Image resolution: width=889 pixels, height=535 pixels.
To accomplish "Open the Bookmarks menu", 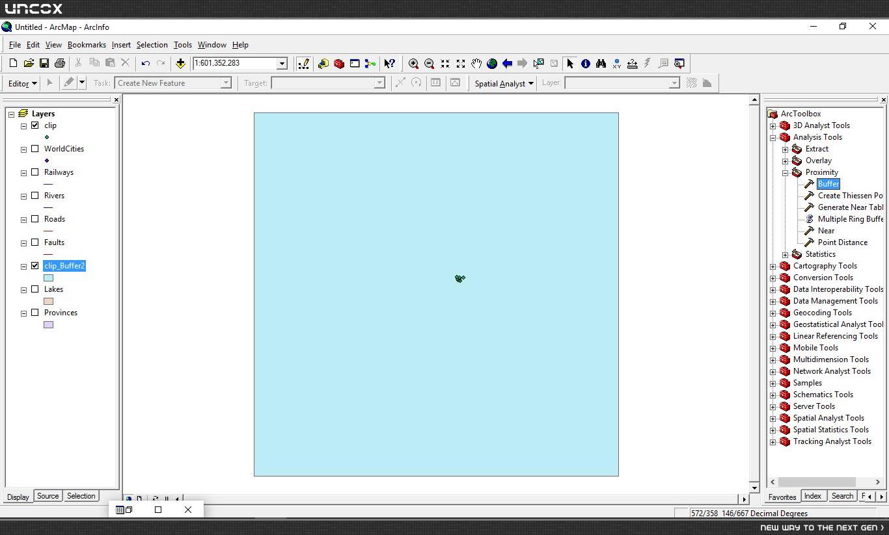I will 87,45.
